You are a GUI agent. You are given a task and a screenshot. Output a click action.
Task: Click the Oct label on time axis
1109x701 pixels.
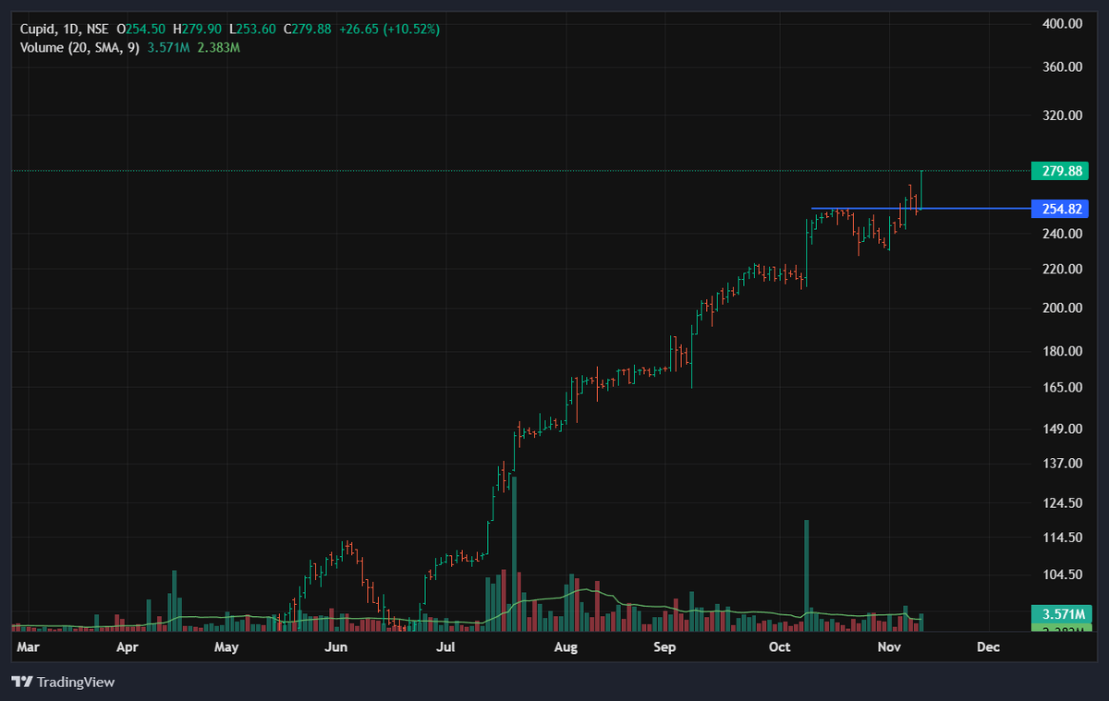pos(780,648)
